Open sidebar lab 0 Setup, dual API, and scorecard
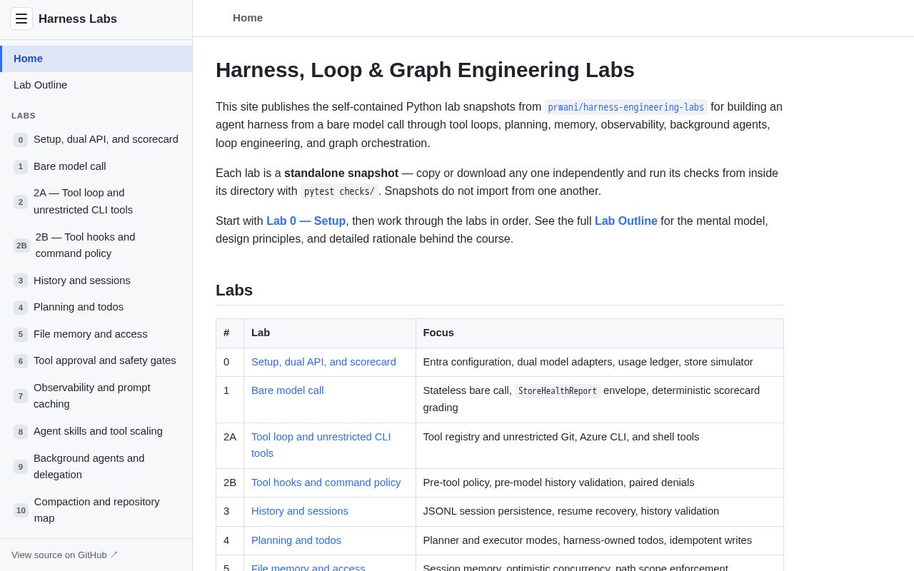The image size is (914, 571). [96, 139]
